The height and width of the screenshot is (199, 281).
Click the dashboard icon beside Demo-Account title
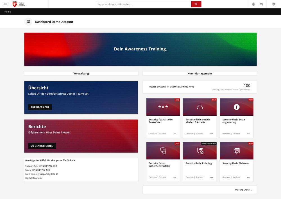[28, 22]
